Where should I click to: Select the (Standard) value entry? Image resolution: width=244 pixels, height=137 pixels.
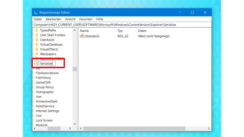(92, 36)
